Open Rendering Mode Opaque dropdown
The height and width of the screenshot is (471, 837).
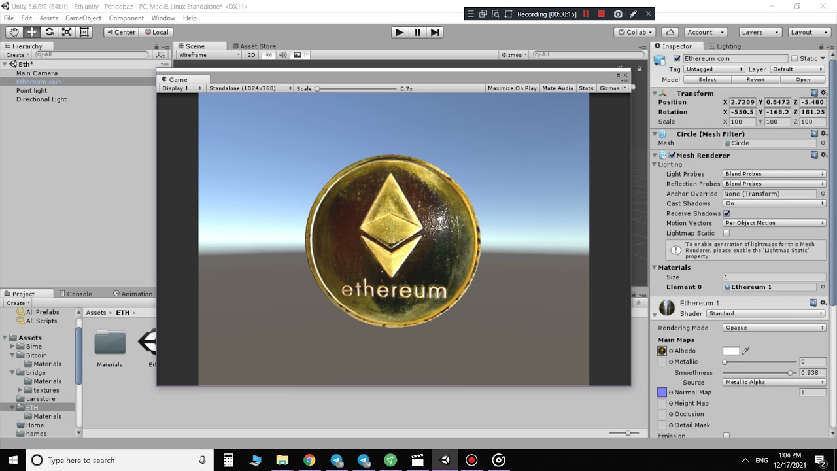[x=774, y=328]
